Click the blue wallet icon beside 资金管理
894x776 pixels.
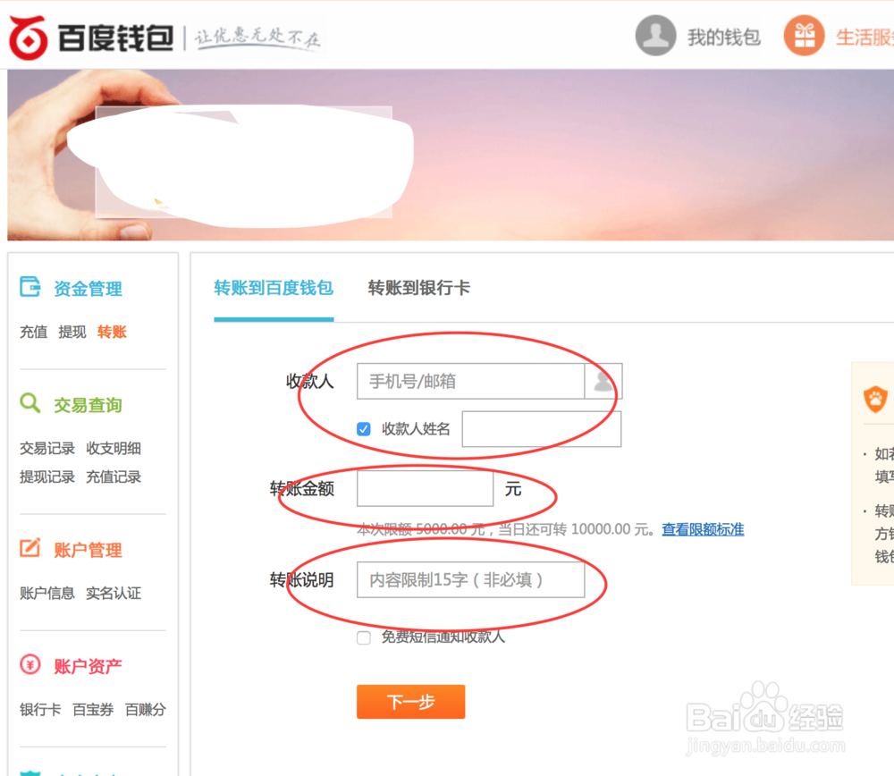tap(30, 287)
